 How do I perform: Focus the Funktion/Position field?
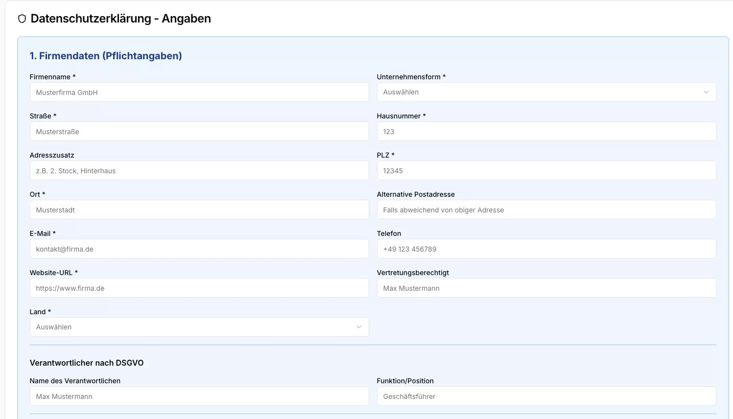point(546,396)
